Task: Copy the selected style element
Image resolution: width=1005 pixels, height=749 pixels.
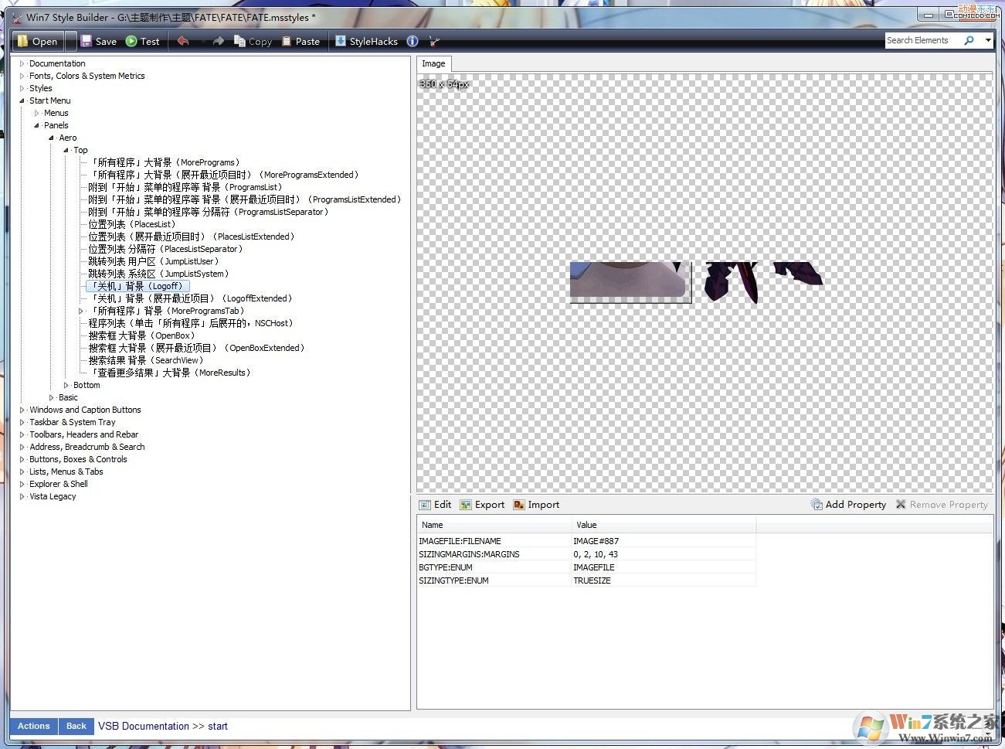Action: click(x=253, y=40)
